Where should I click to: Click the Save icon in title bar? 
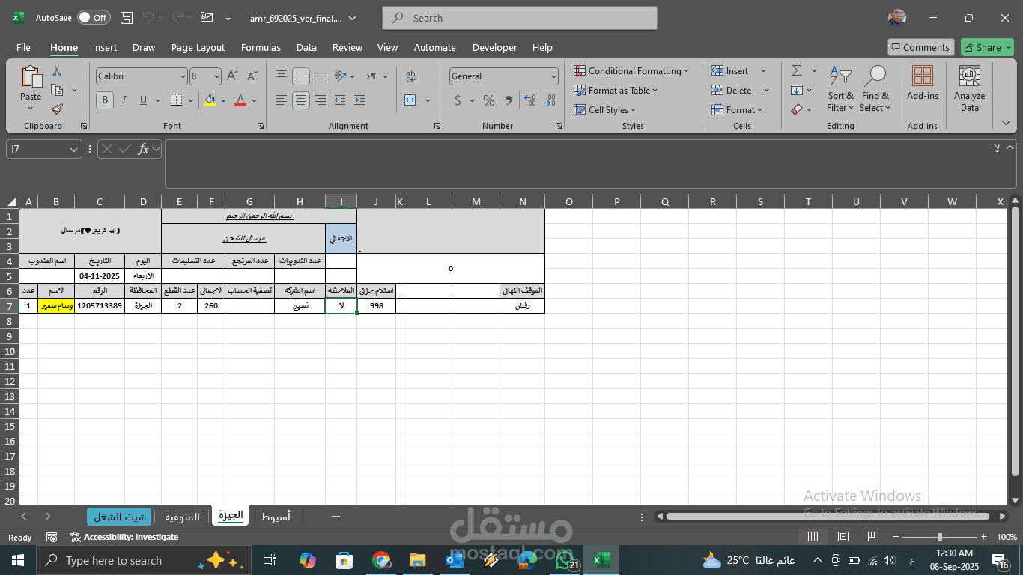pyautogui.click(x=127, y=18)
